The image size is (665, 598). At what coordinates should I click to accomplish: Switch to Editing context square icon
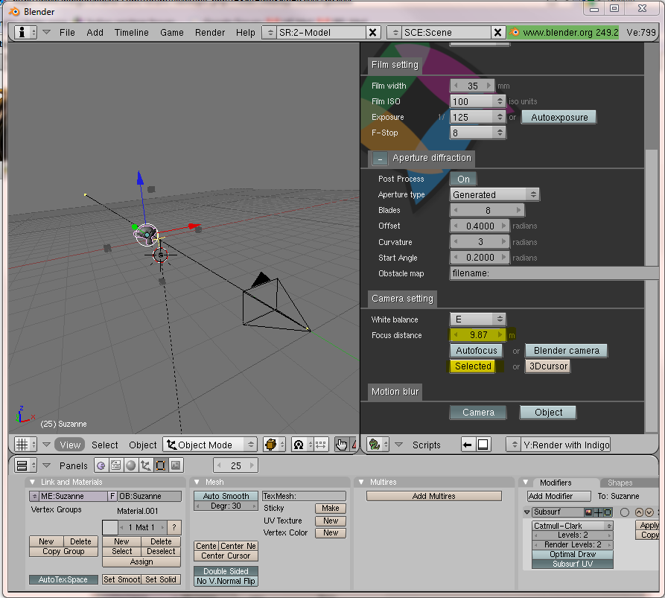[160, 465]
